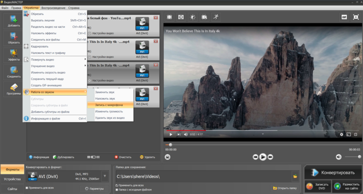Click the preview timeline seek handle

(x=171, y=145)
